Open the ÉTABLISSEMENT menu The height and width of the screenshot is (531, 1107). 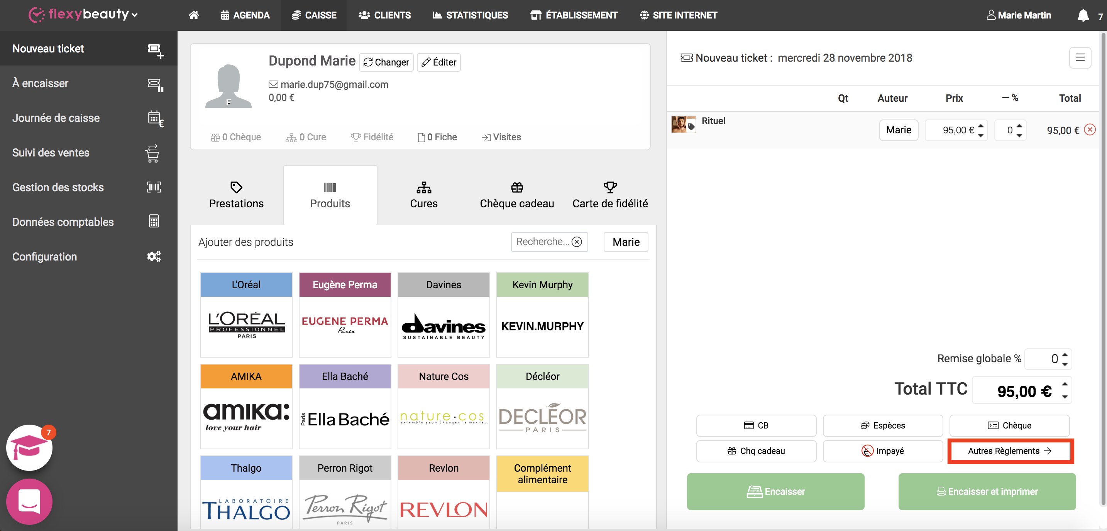coord(574,15)
